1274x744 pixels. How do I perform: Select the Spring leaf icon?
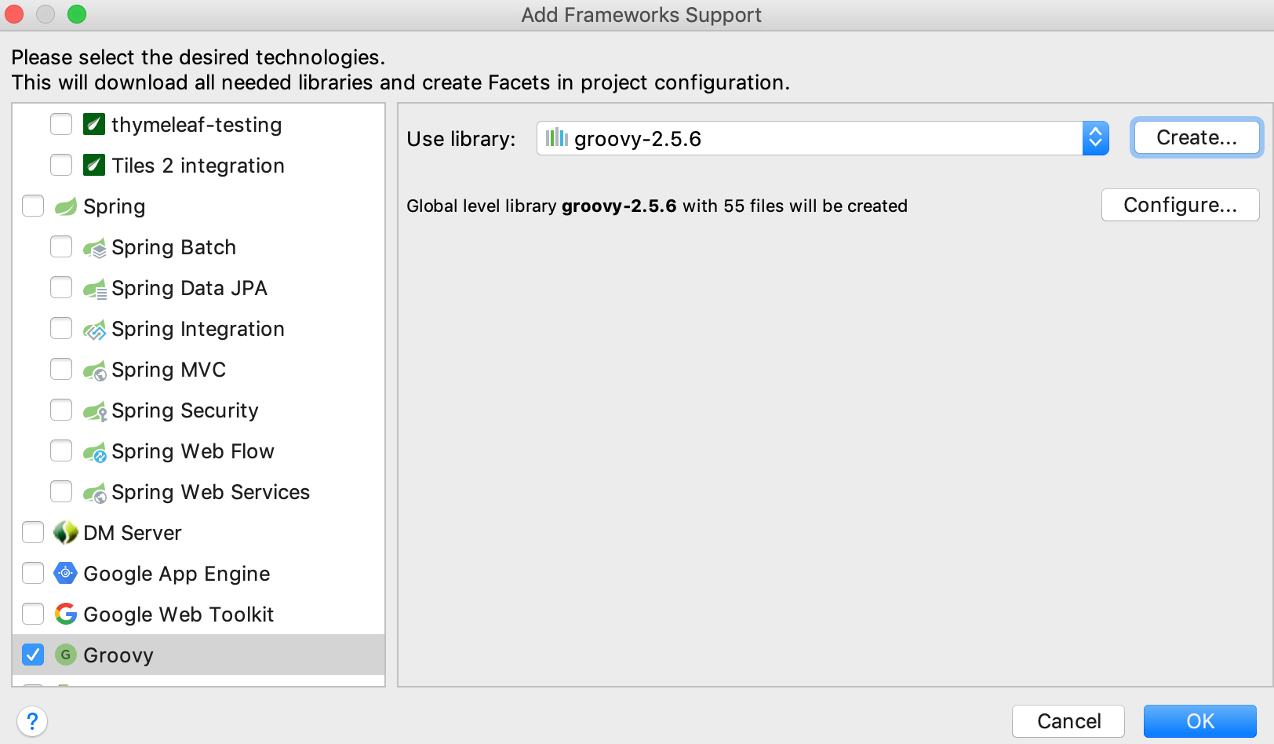point(66,206)
